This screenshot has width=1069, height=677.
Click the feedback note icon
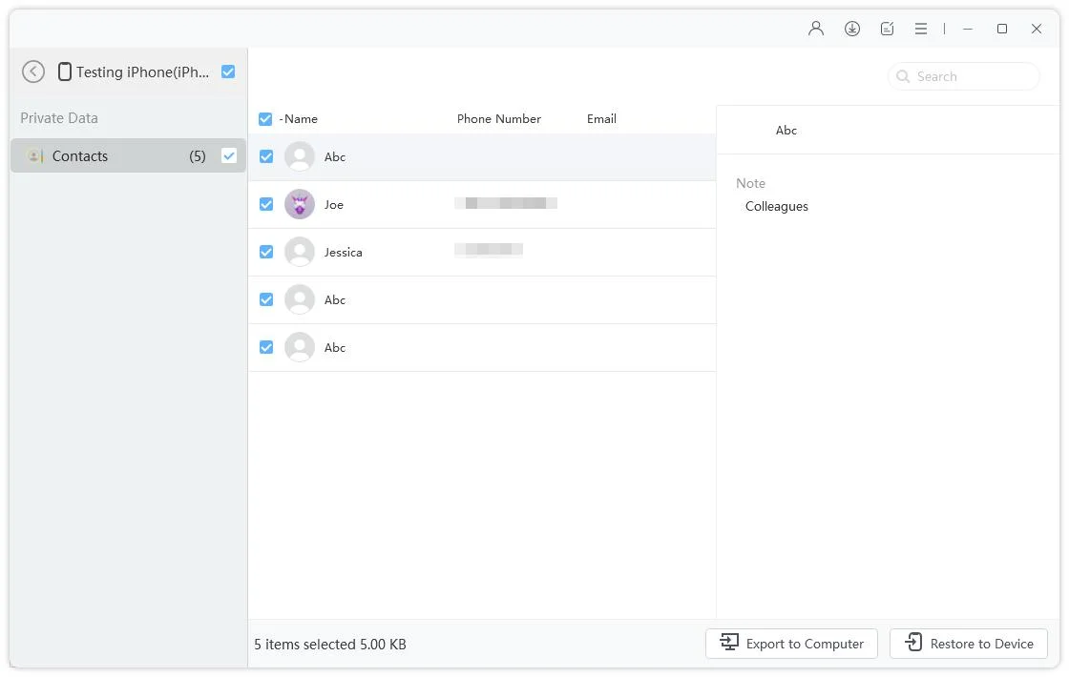point(887,29)
